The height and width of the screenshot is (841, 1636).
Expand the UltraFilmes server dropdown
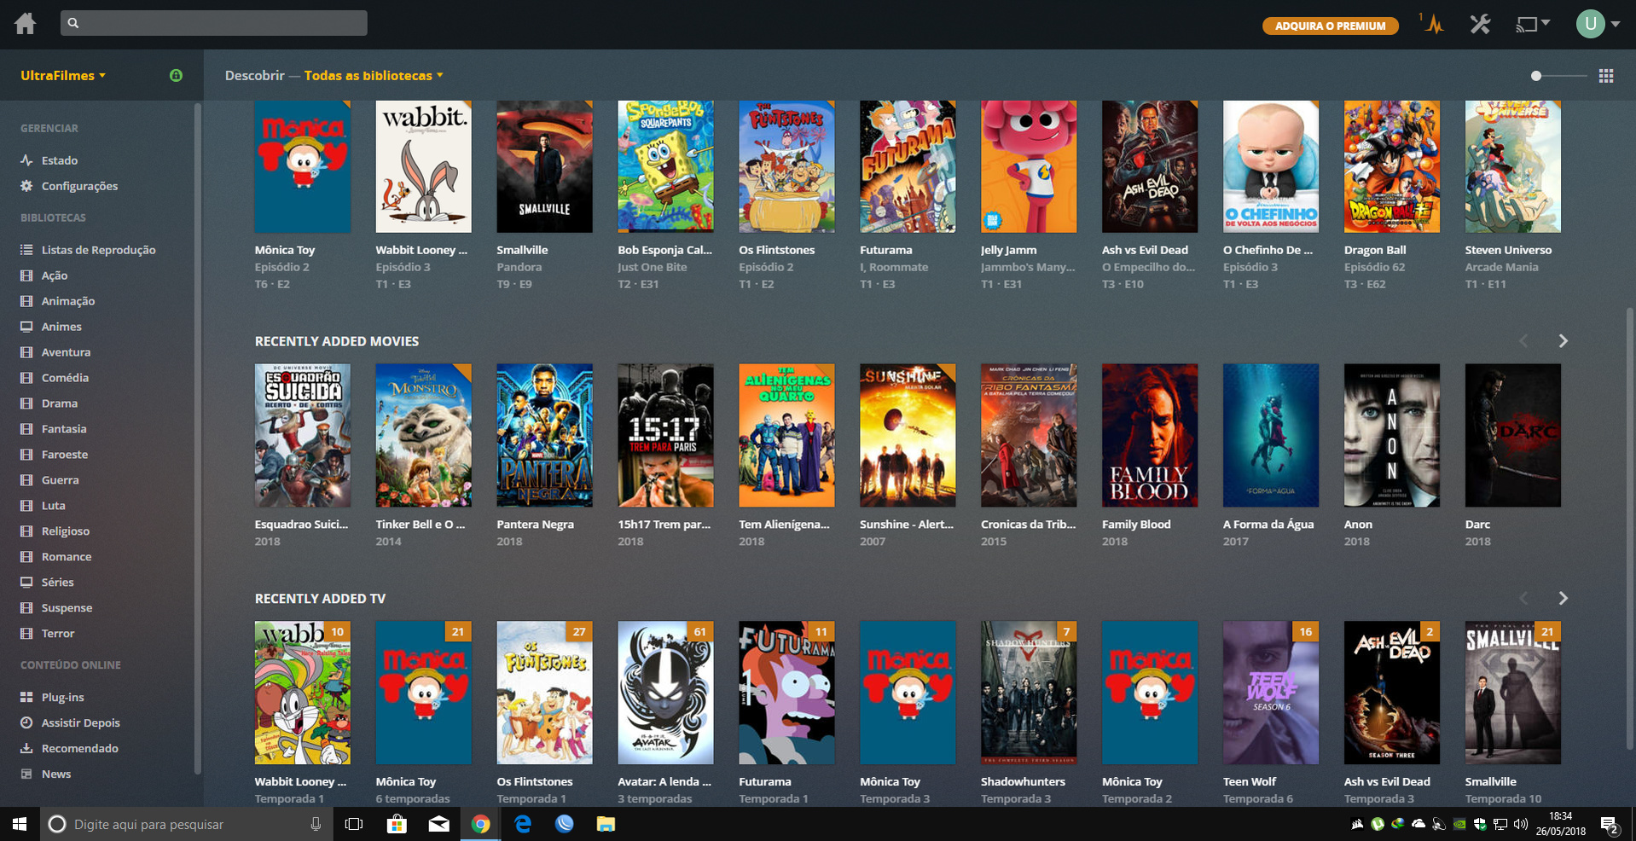[x=63, y=75]
